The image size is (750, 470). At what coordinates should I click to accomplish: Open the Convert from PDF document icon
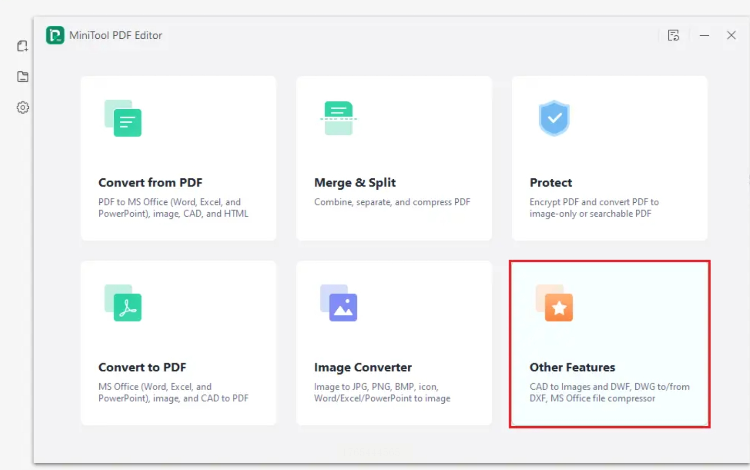pos(123,118)
